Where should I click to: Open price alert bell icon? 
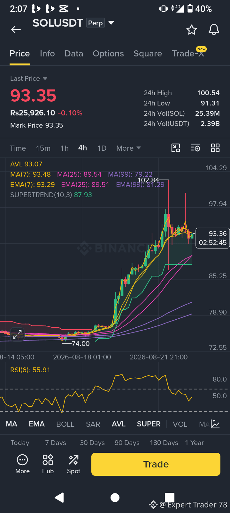pyautogui.click(x=214, y=29)
